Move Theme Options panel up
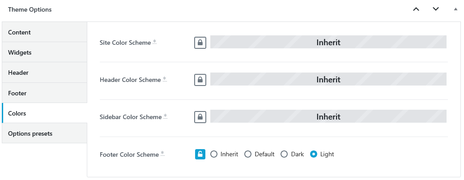 (x=416, y=9)
